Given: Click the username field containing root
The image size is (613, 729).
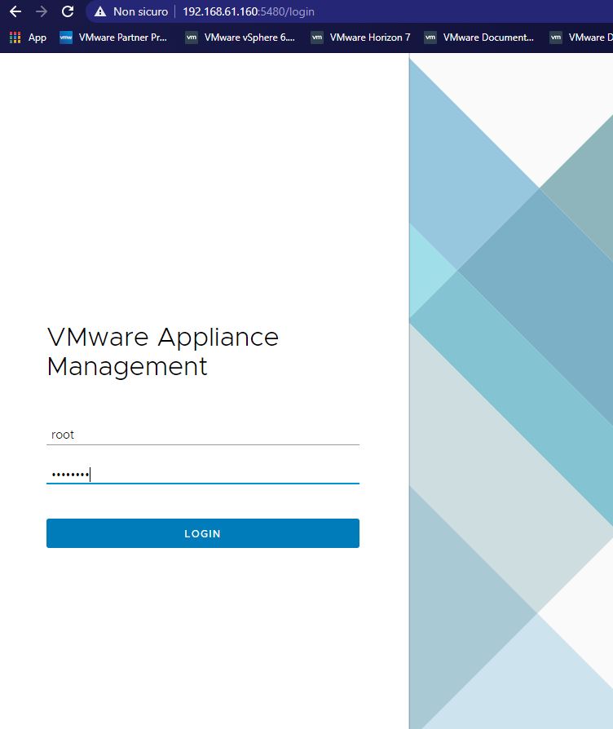Looking at the screenshot, I should (x=203, y=435).
